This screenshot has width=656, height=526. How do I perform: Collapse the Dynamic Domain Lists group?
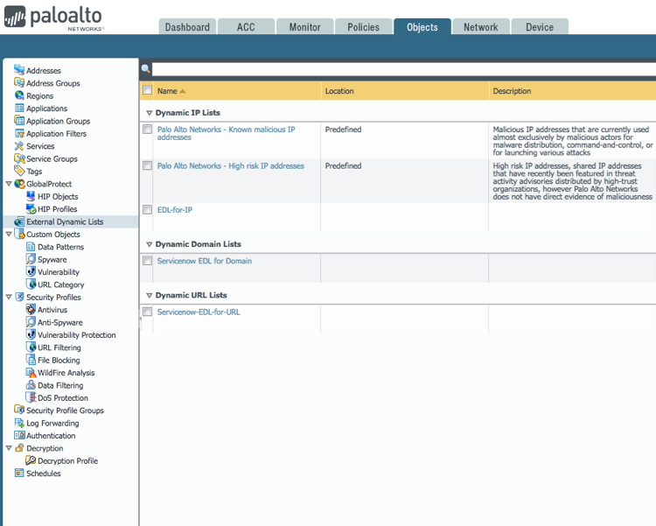tap(149, 244)
